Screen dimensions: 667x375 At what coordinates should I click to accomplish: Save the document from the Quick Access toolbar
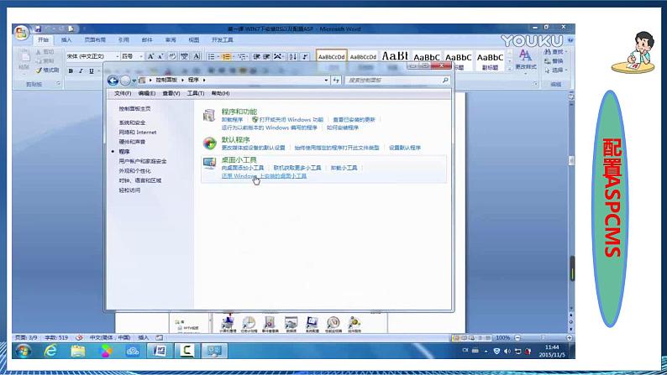point(38,29)
